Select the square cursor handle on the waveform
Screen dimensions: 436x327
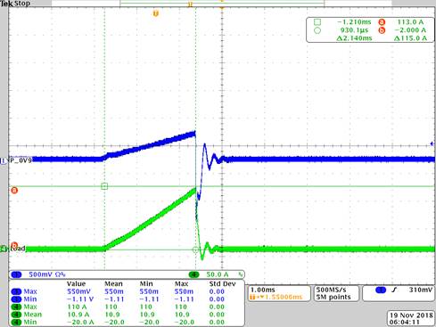click(x=104, y=186)
